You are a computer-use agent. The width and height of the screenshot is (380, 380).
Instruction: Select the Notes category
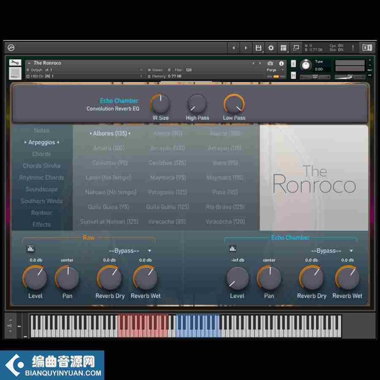click(42, 130)
